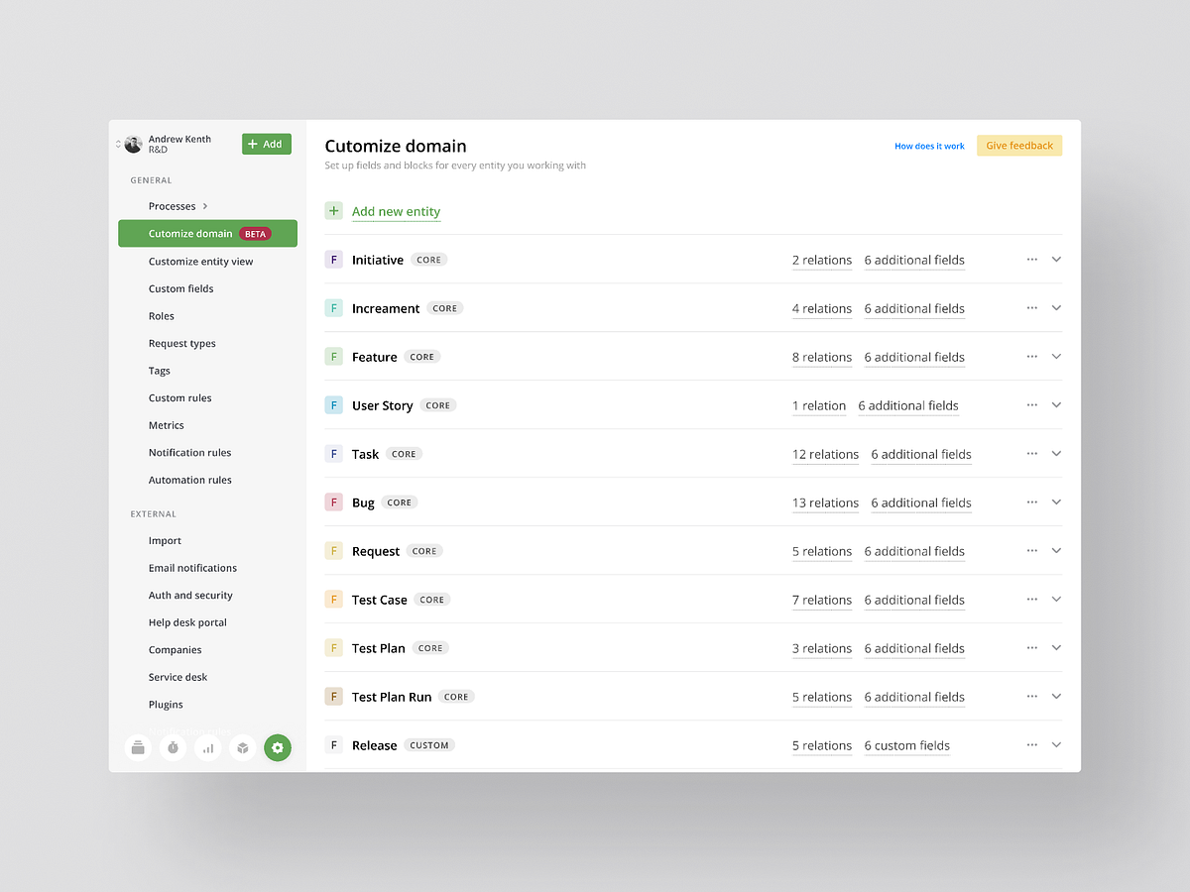1190x892 pixels.
Task: Click the Bug entity F icon
Action: pyautogui.click(x=333, y=502)
